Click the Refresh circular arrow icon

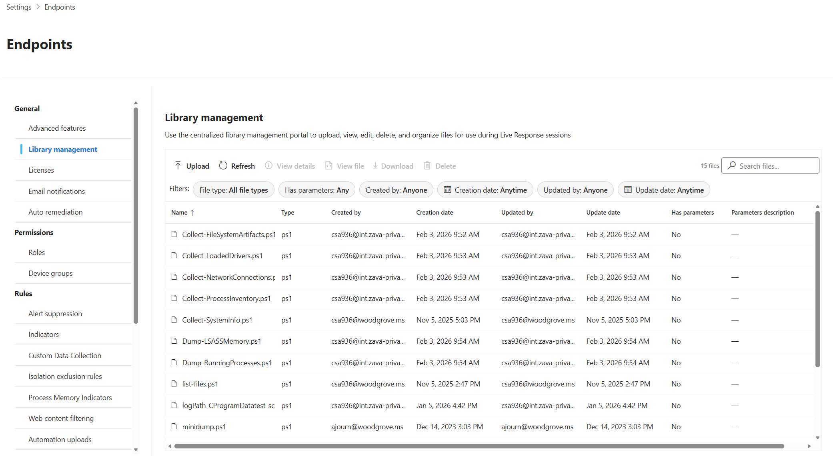tap(223, 166)
